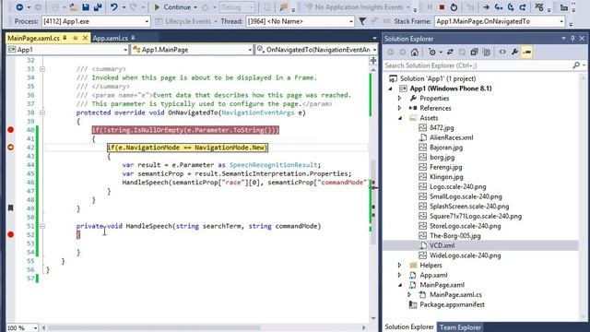
Task: Open the Continue button dropdown arrow
Action: coord(195,7)
